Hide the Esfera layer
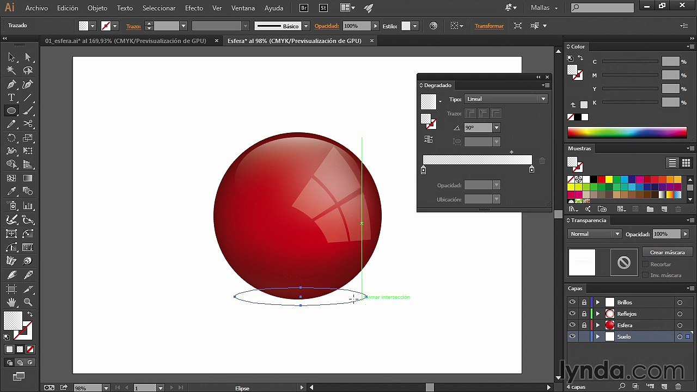The width and height of the screenshot is (697, 392). [572, 325]
